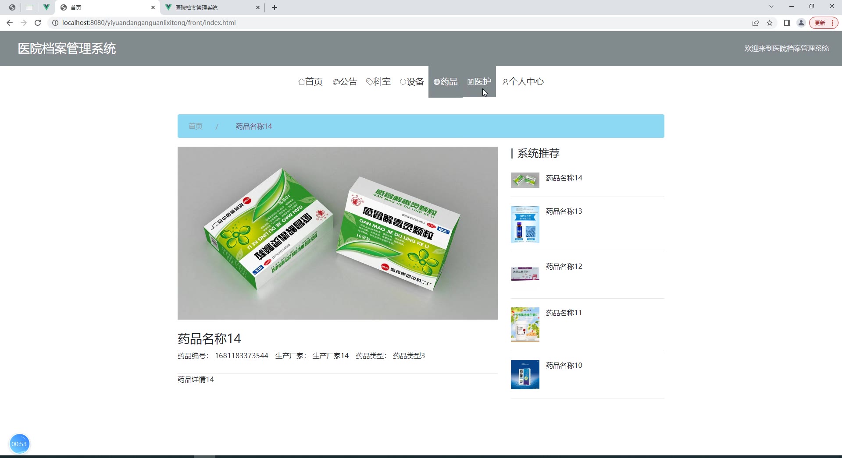This screenshot has width=842, height=458.
Task: Open 医护 in the navigation menu
Action: click(479, 81)
